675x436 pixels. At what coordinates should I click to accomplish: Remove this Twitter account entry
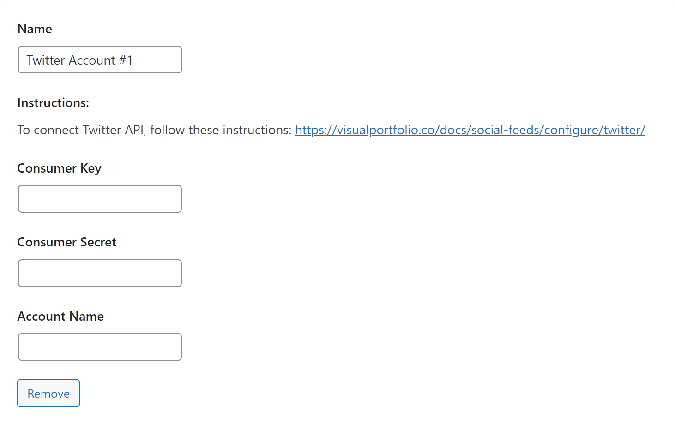pyautogui.click(x=48, y=393)
